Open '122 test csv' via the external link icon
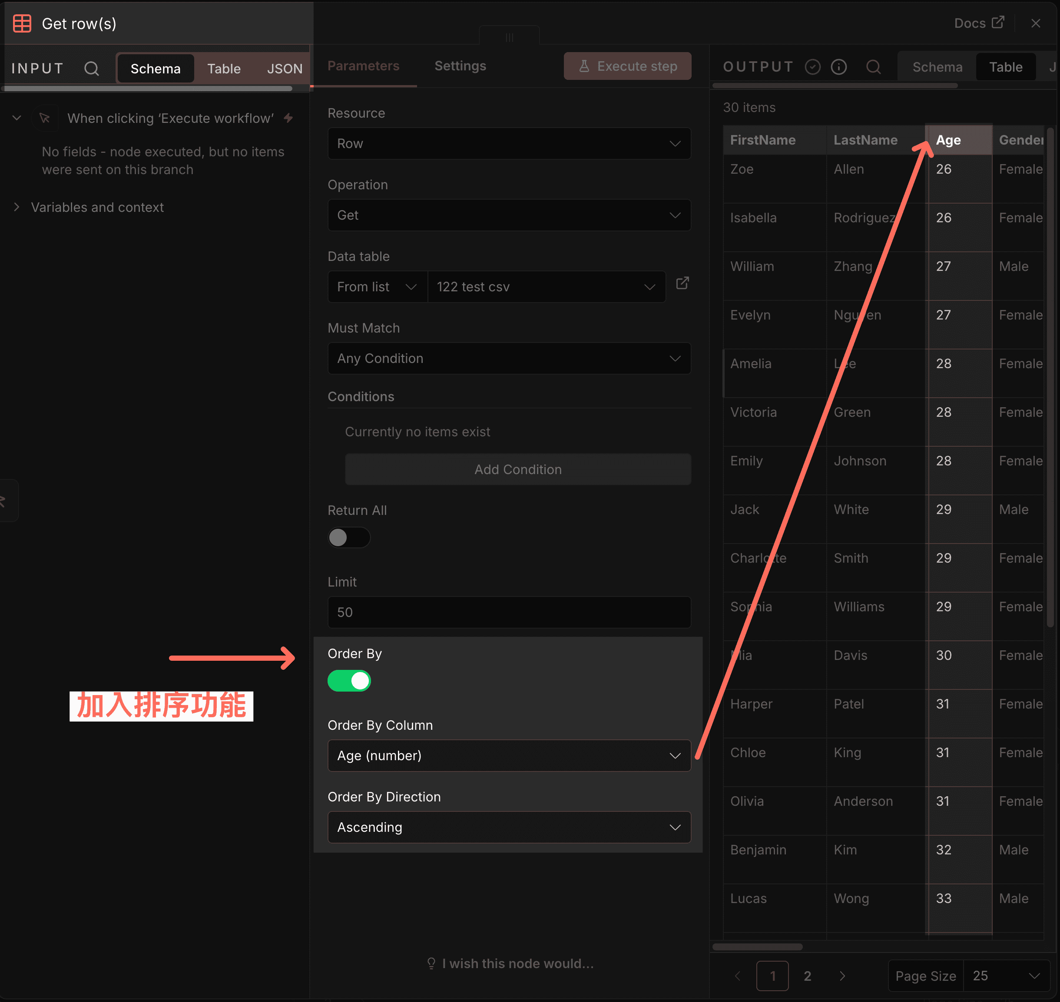 click(682, 283)
